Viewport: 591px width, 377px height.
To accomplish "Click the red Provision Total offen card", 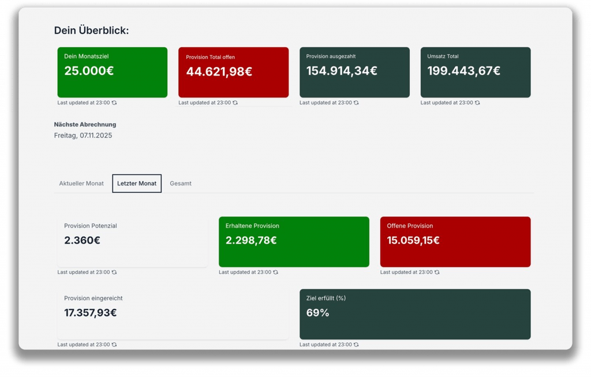I will tap(233, 72).
